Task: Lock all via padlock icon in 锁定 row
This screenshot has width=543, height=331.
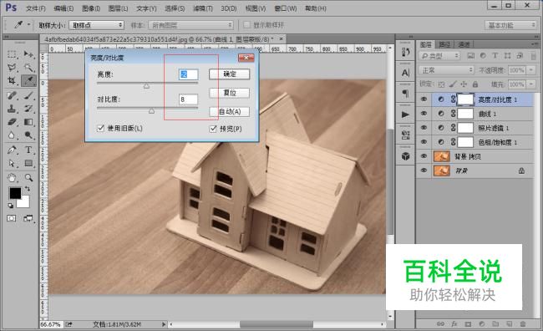Action: [x=475, y=84]
